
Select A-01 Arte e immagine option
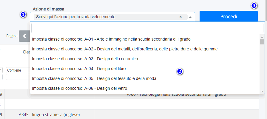[145, 39]
